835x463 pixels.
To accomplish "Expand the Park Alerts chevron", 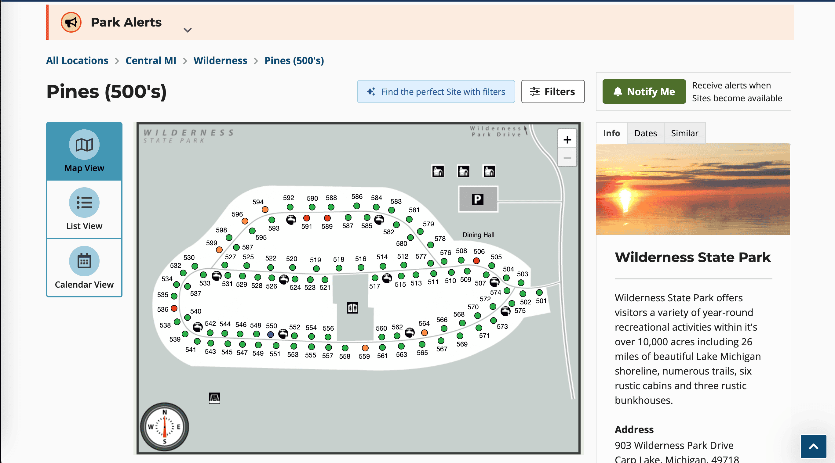I will click(x=188, y=30).
